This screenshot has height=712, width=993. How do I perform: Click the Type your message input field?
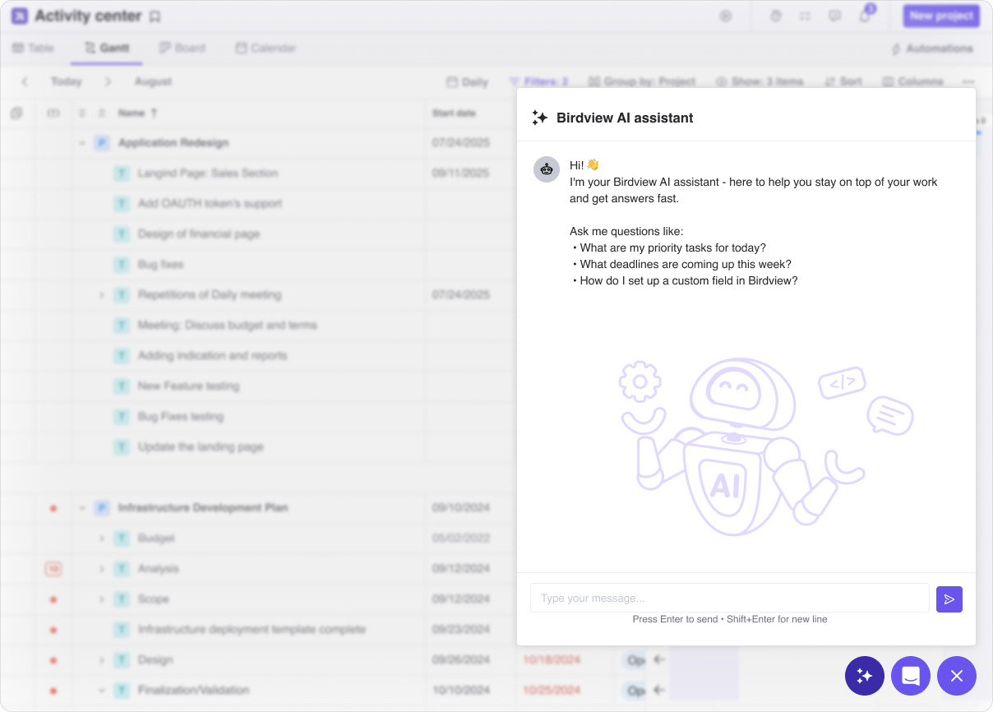pos(730,599)
